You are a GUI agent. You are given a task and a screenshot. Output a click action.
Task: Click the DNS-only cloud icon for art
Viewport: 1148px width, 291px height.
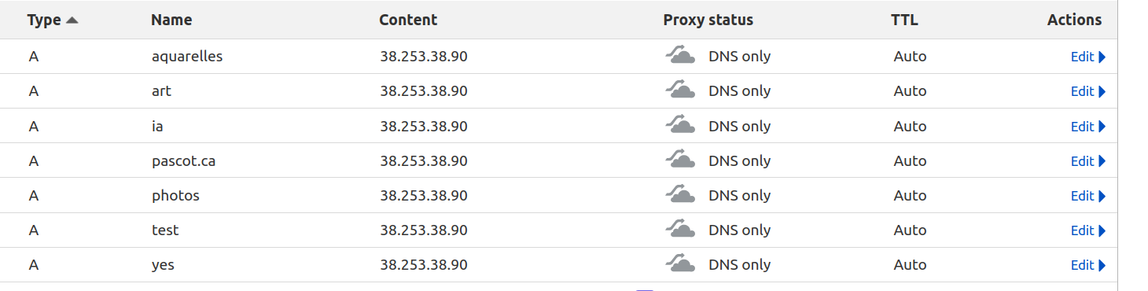680,90
